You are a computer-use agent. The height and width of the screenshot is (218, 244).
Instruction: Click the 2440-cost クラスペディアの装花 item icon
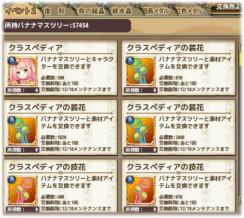141,130
